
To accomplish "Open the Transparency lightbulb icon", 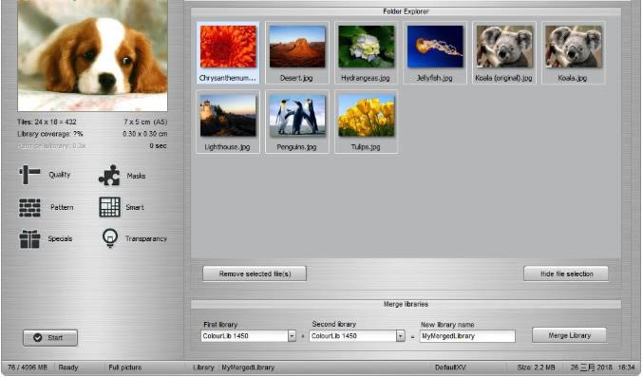I will tap(110, 238).
